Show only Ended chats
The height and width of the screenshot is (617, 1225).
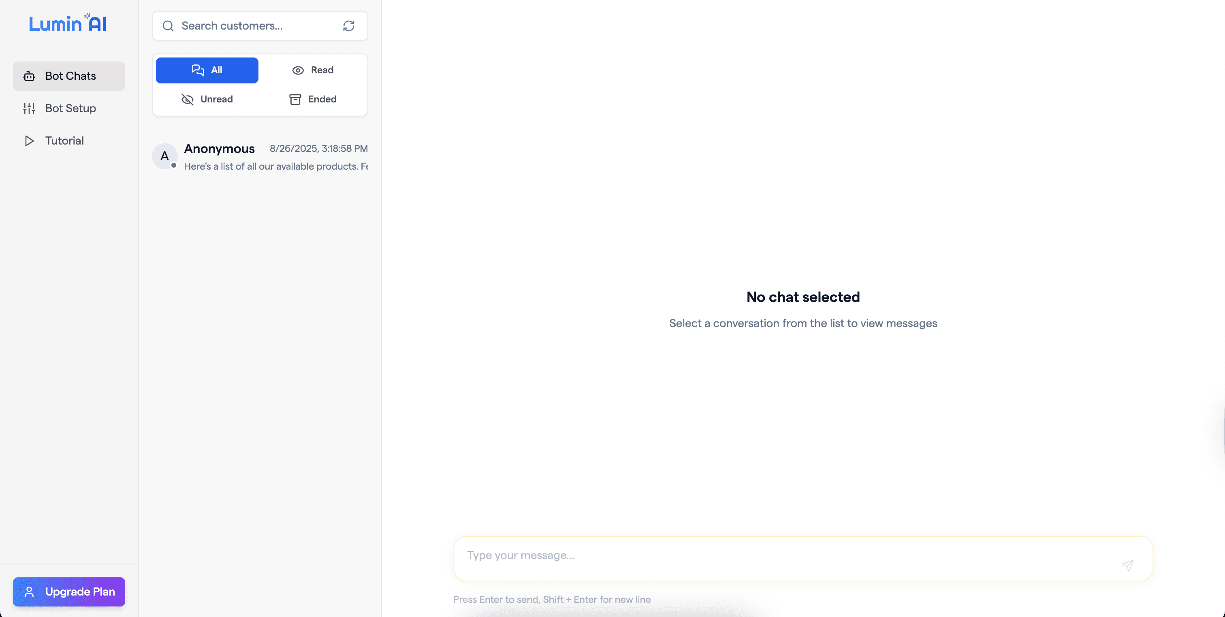click(312, 99)
